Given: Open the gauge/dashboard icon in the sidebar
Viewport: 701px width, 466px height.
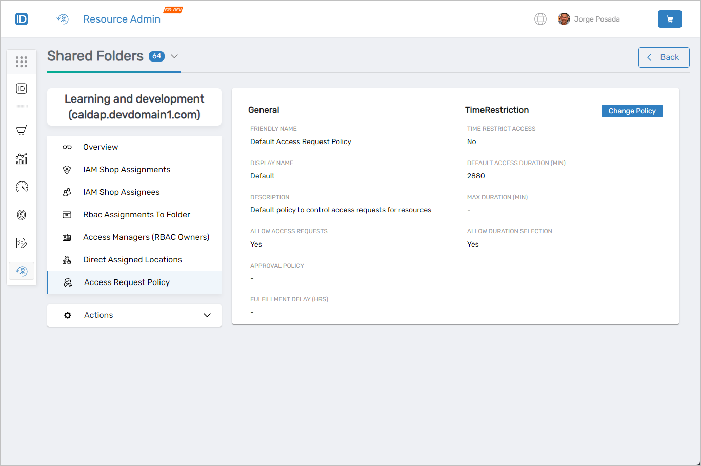Looking at the screenshot, I should click(x=21, y=187).
